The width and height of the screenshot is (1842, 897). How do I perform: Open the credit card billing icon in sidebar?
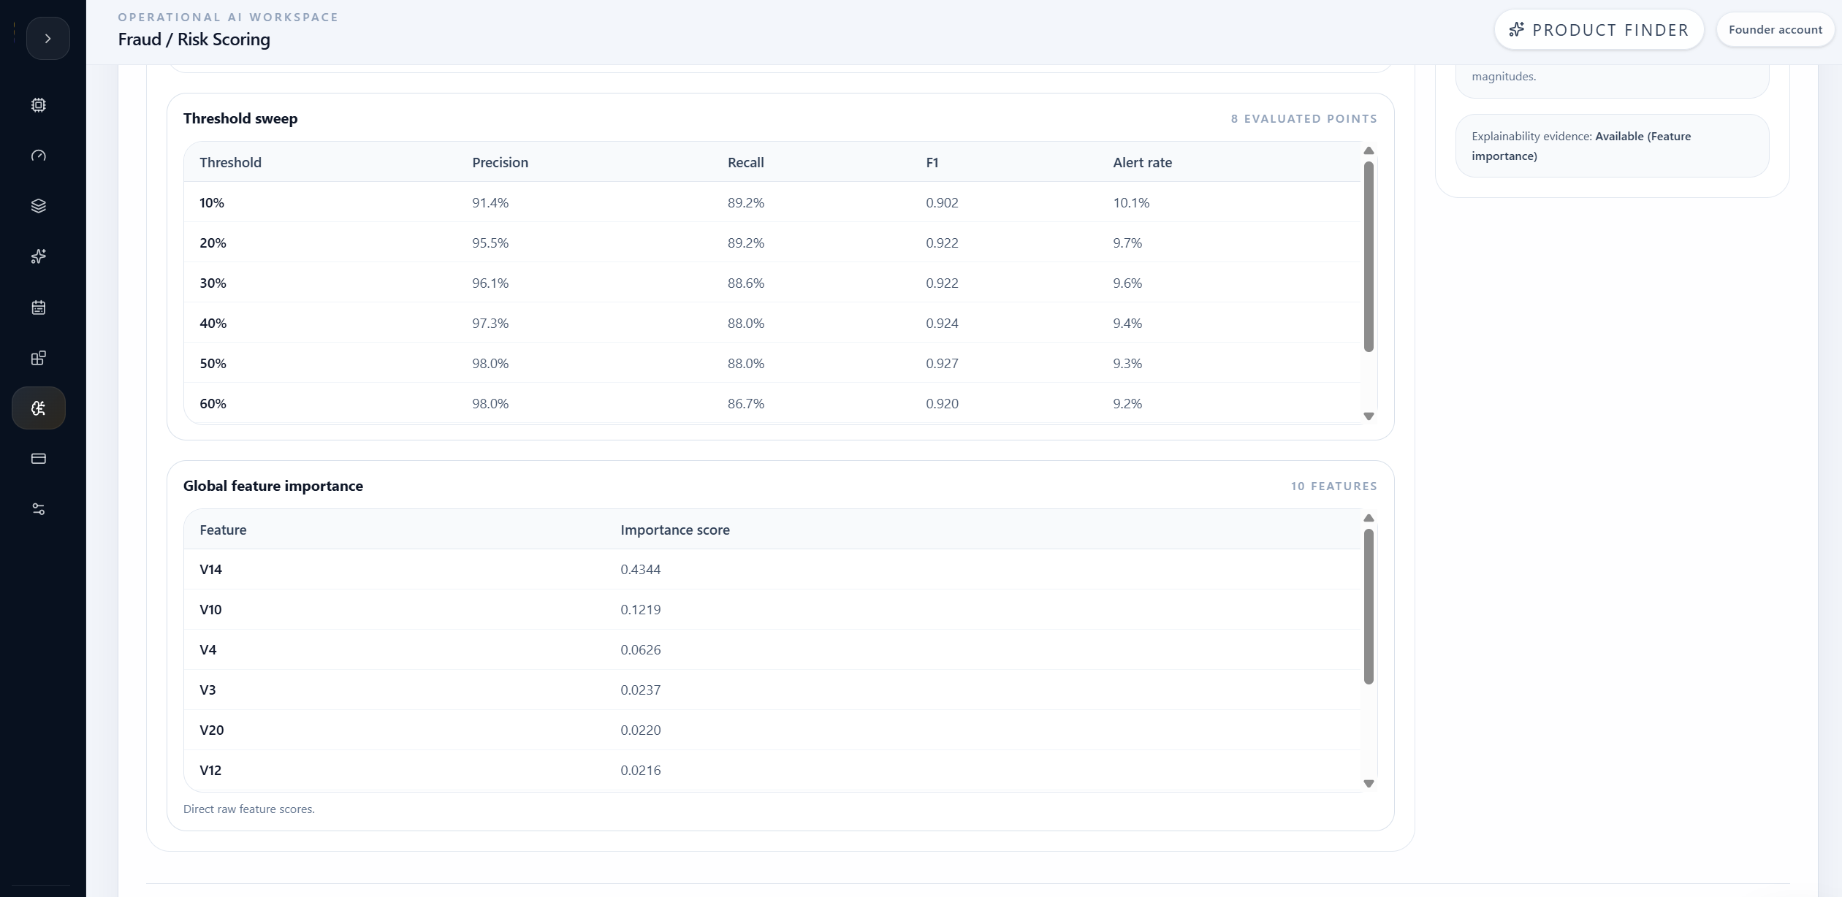(39, 459)
